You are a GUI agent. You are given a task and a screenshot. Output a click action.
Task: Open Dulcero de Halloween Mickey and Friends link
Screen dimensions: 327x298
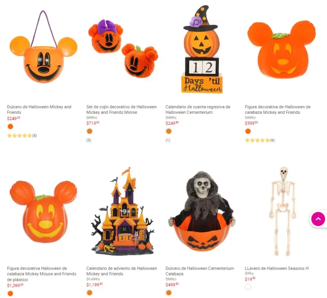point(39,109)
